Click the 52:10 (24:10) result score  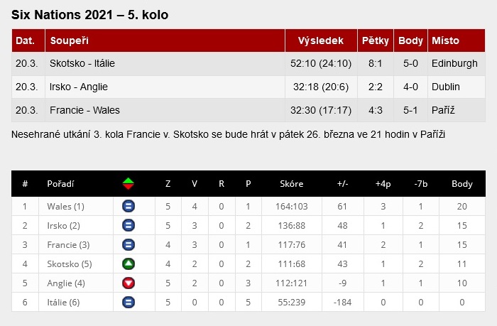coord(321,63)
